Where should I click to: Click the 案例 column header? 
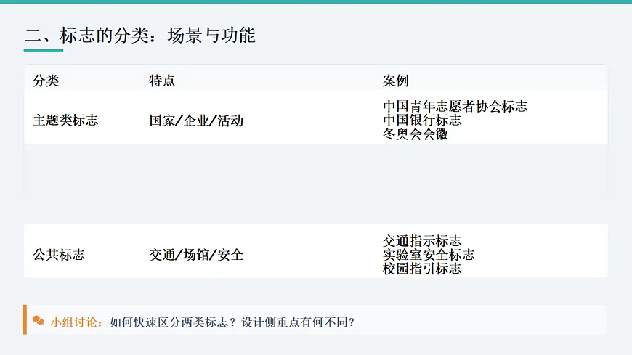tap(396, 81)
